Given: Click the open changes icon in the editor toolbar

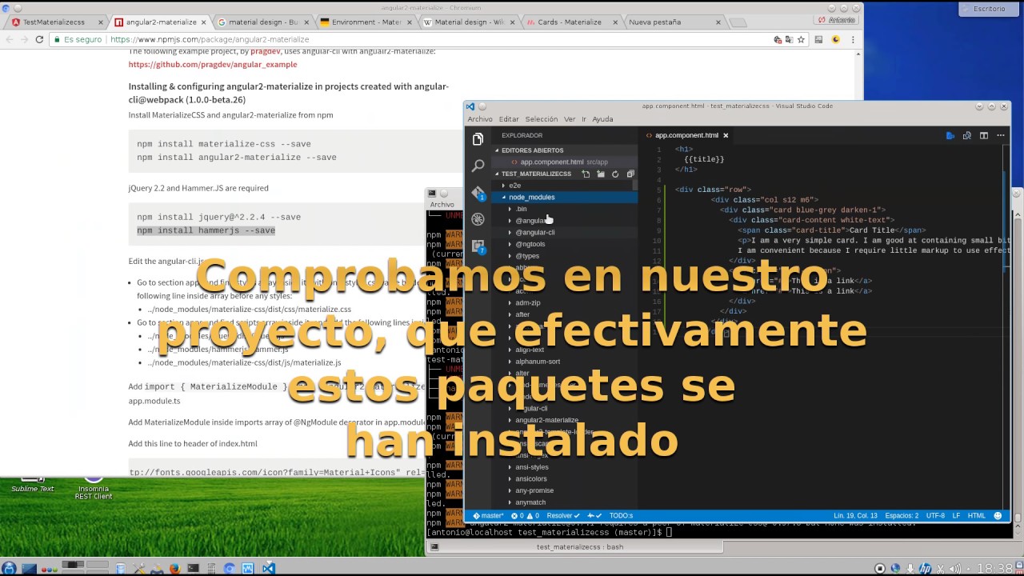Looking at the screenshot, I should (x=950, y=135).
